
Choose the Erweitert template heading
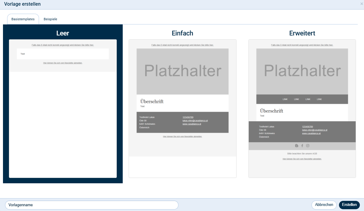[x=302, y=33]
